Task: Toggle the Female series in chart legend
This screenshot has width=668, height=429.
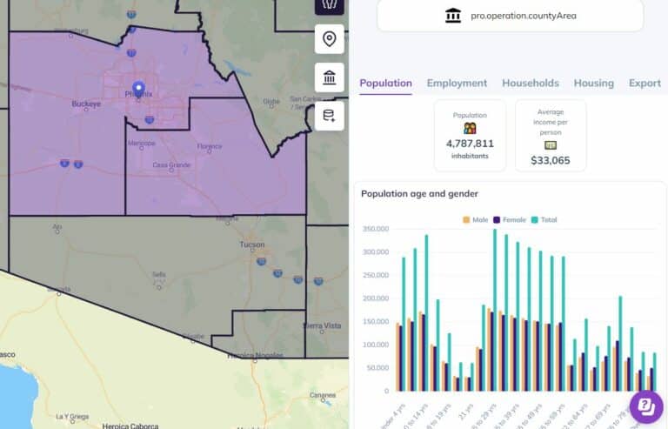Action: click(510, 220)
